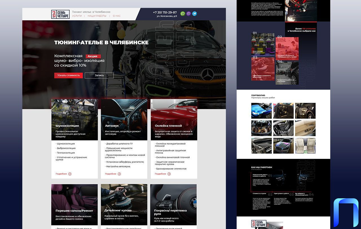Open the Перешив салона/Ремонт card
Viewport: 361px width, 229px height.
[74, 204]
